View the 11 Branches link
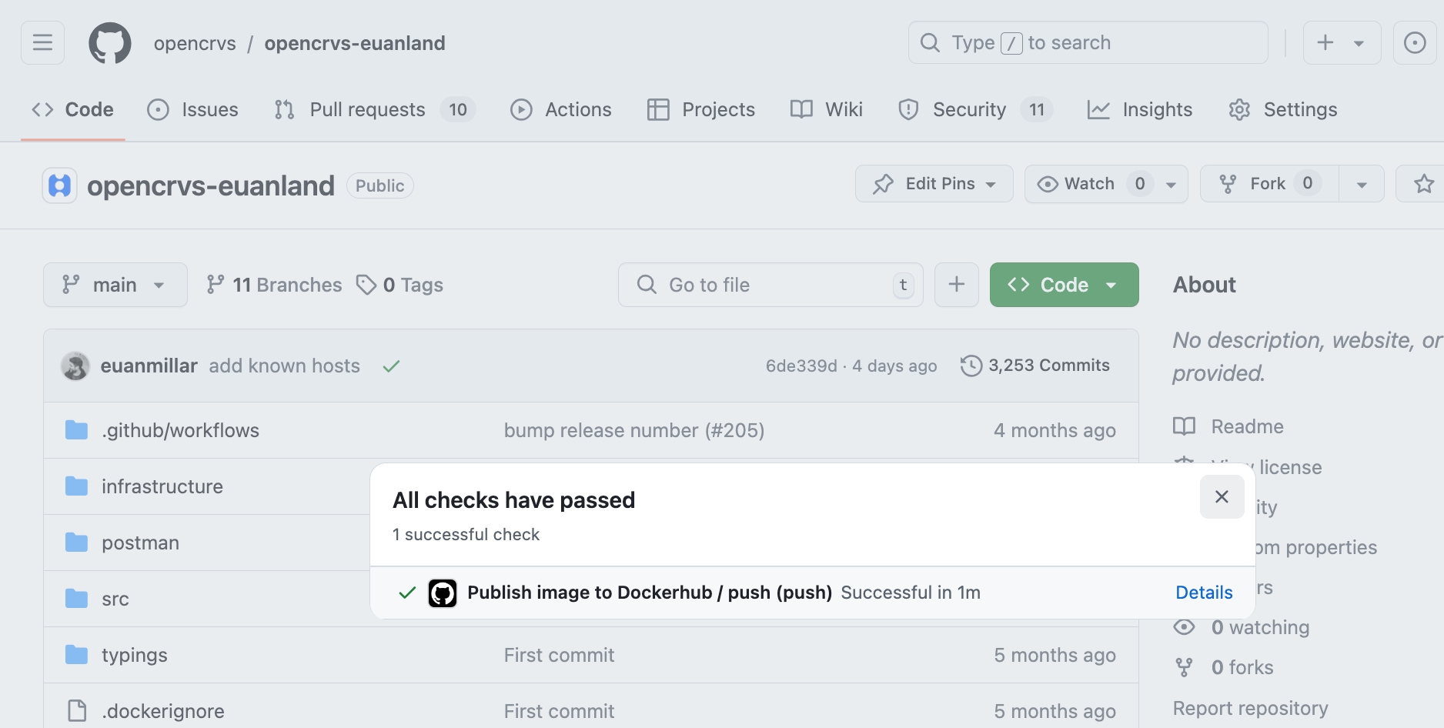The image size is (1444, 728). point(274,285)
